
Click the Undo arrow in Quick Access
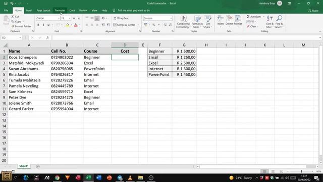[12, 4]
